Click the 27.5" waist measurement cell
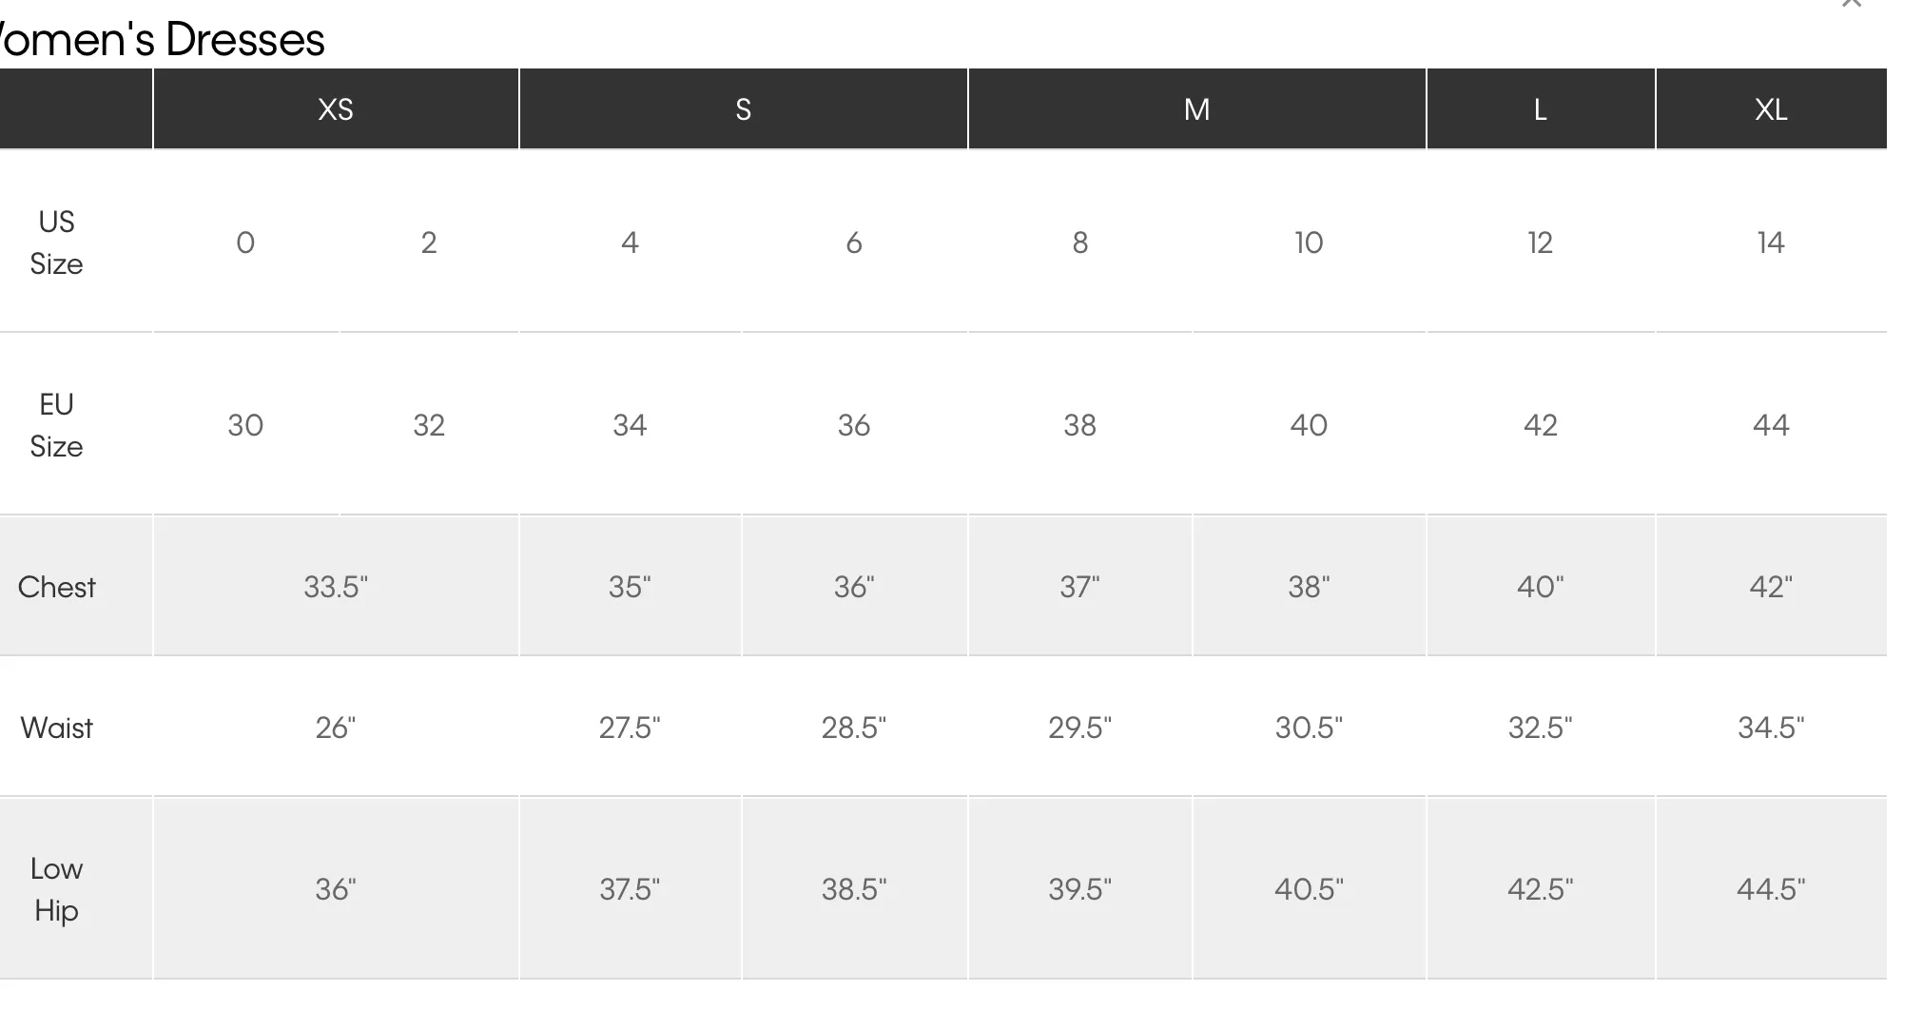Screen dimensions: 1923x1010 630,728
